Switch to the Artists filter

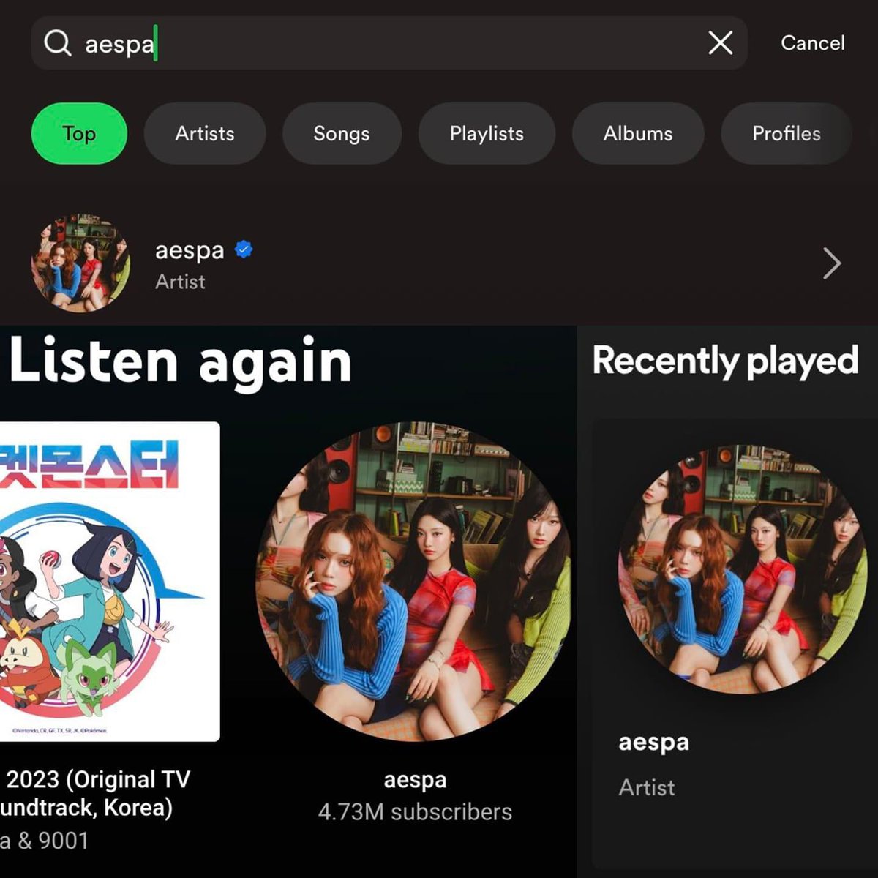pyautogui.click(x=205, y=133)
